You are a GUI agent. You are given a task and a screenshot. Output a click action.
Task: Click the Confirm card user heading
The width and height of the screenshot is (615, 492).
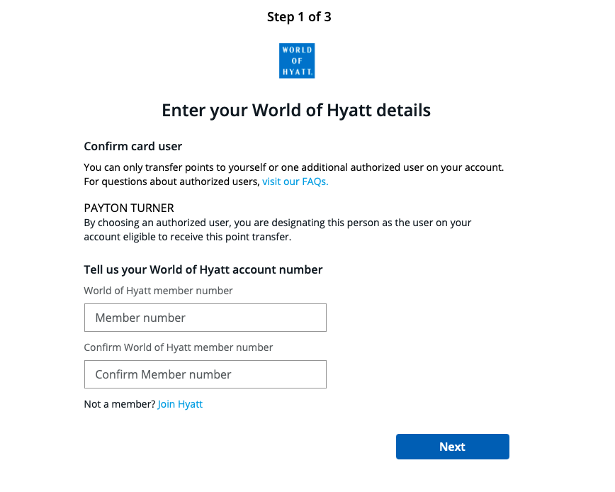coord(132,146)
